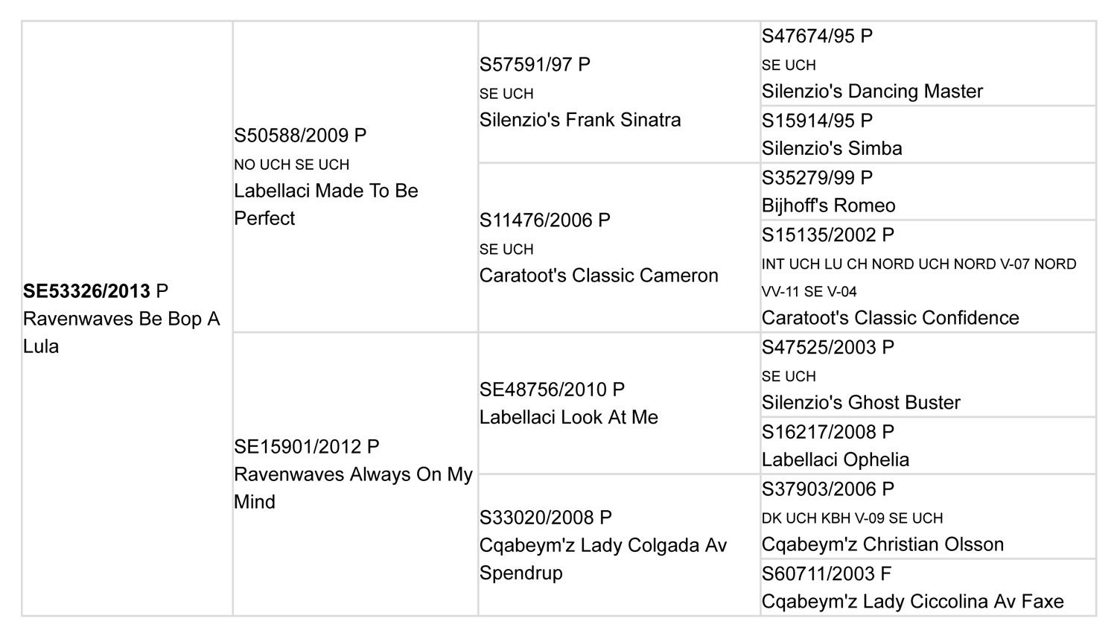Click the DK UCH KBH V-09 title text
1117x633 pixels.
(851, 518)
